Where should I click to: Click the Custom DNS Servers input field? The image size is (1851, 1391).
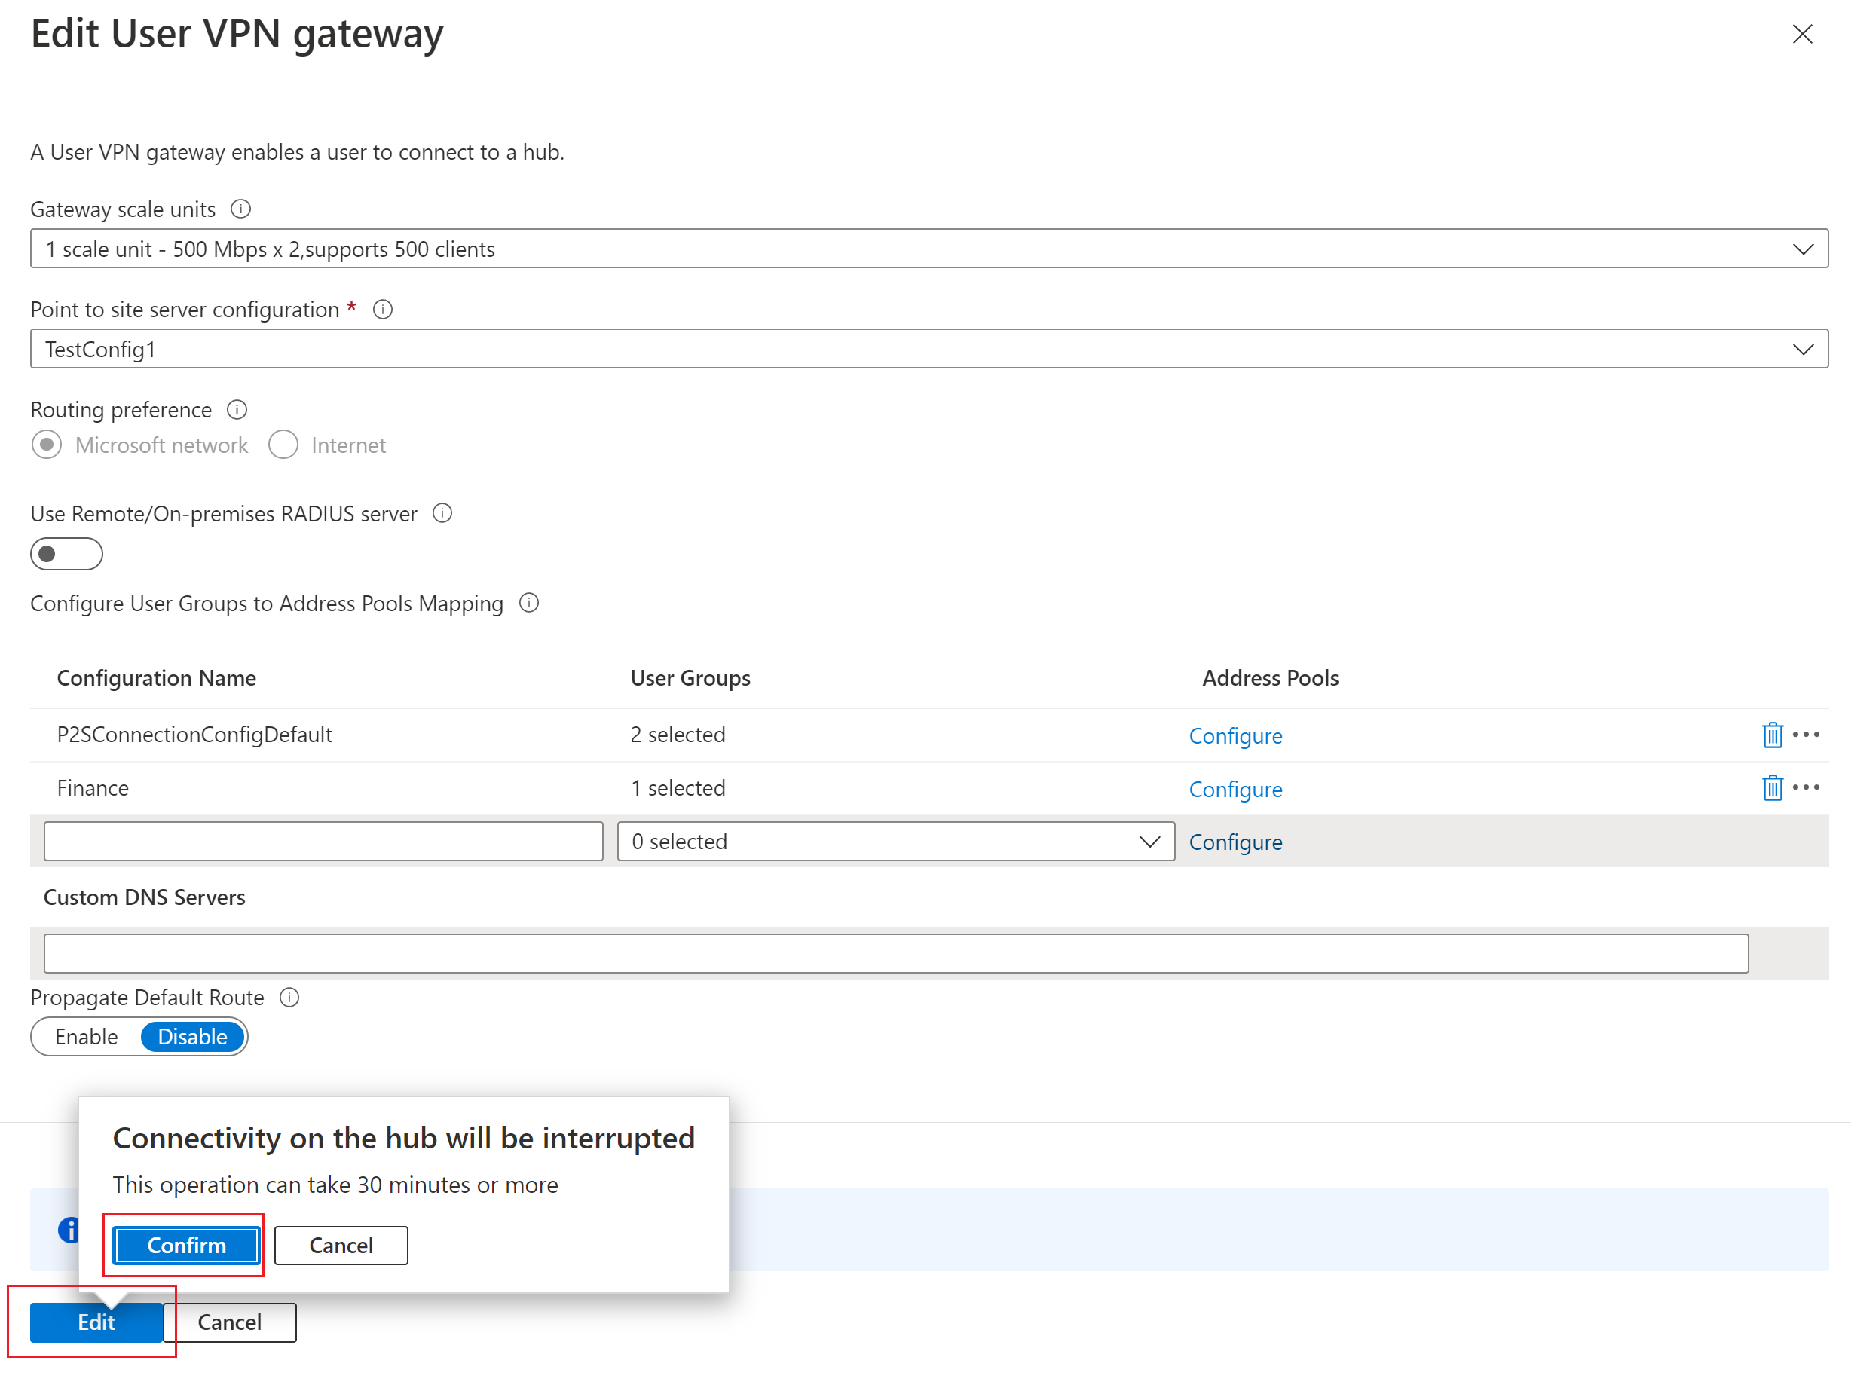tap(895, 953)
